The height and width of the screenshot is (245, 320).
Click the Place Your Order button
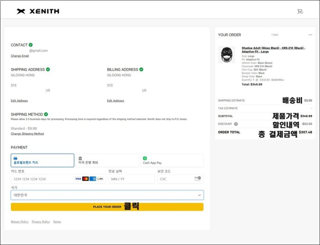point(107,207)
